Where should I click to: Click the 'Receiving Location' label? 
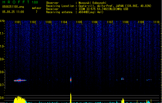click(60, 6)
